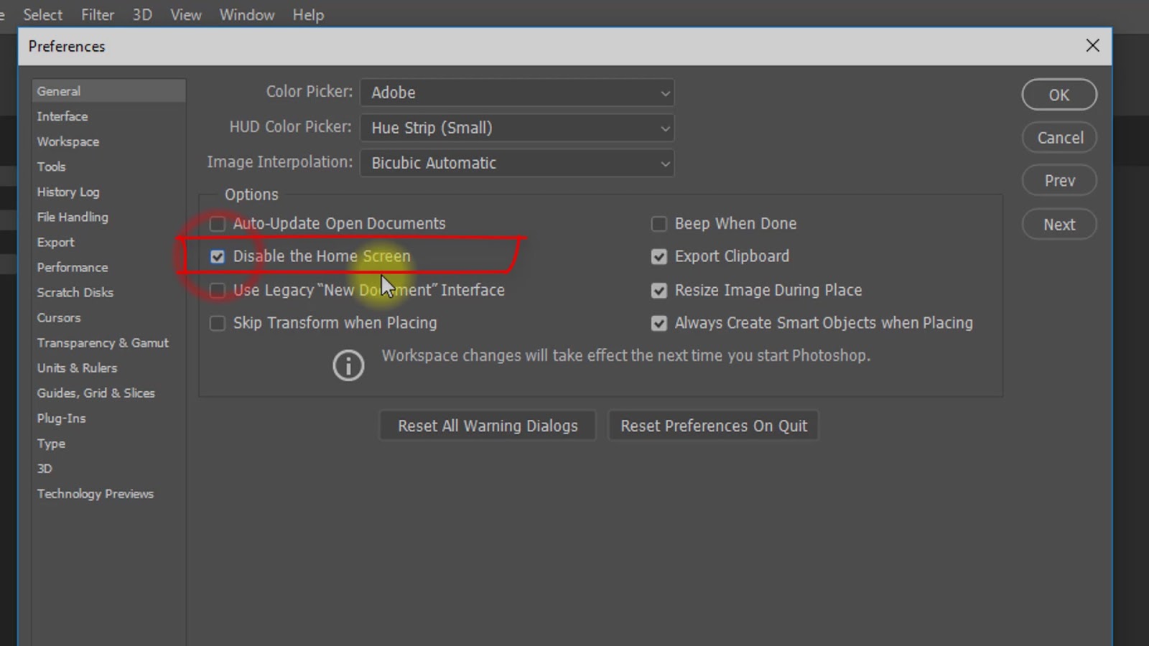Confirm preferences with the OK button

click(x=1059, y=94)
